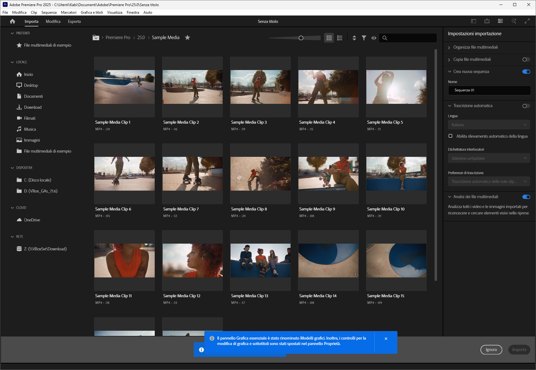Select Sample Media Clip 8 thumbnail
Image resolution: width=536 pixels, height=370 pixels.
(x=260, y=174)
